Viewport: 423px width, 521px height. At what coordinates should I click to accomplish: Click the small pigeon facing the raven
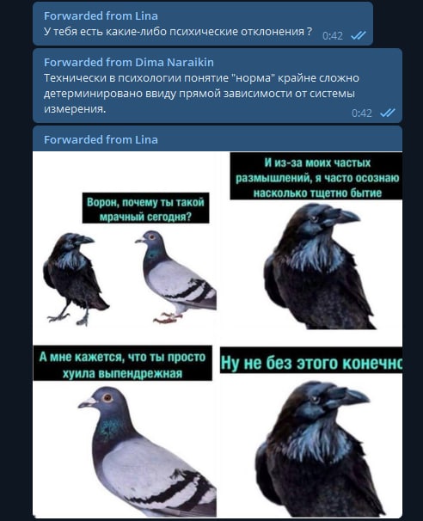coord(175,277)
